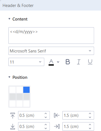Collapse the Position section
Viewport: 101px width, 131px height.
[x=9, y=77]
